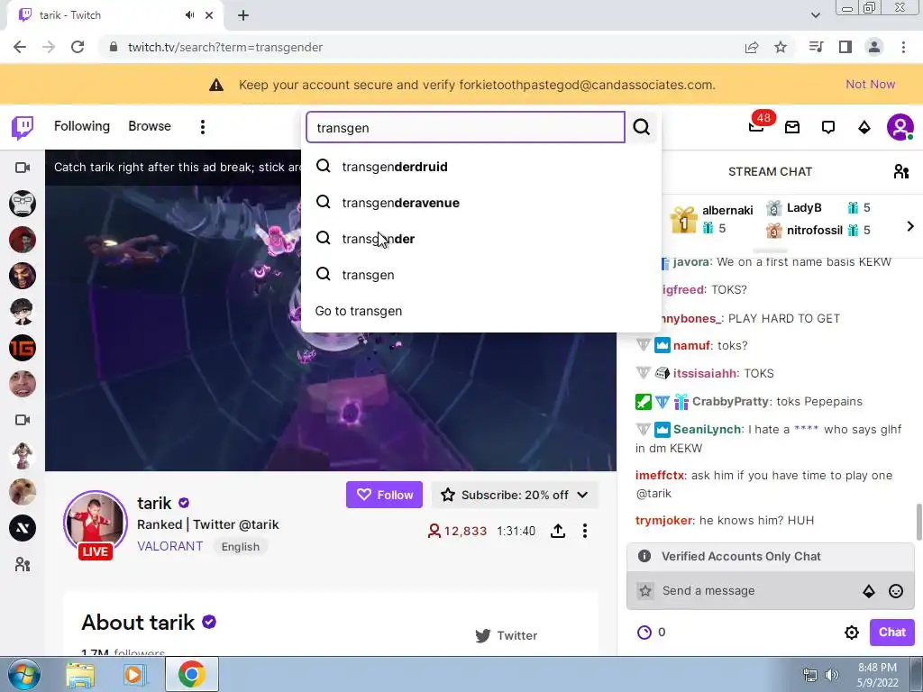Click albernaki in the gift leaderboard
Viewport: 923px width, 692px height.
point(727,210)
